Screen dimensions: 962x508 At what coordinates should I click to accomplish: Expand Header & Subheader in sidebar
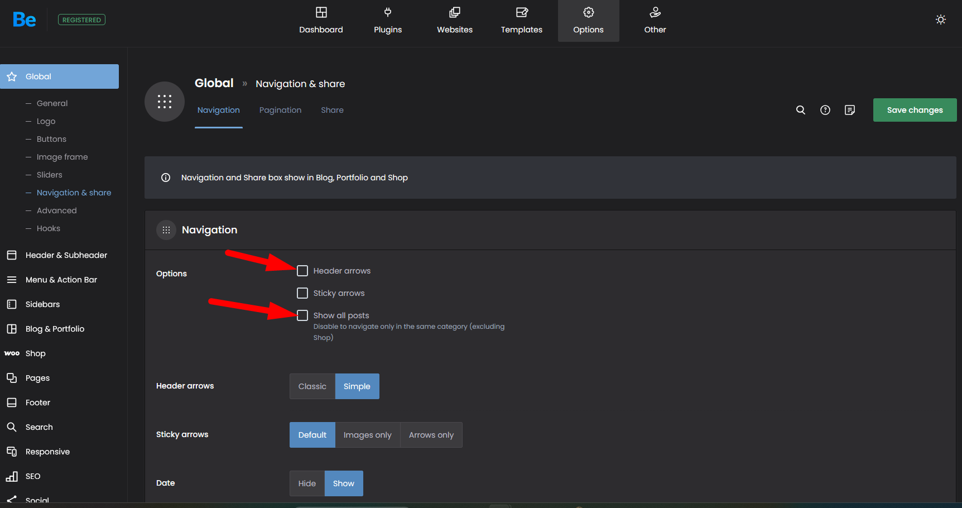[x=66, y=255]
